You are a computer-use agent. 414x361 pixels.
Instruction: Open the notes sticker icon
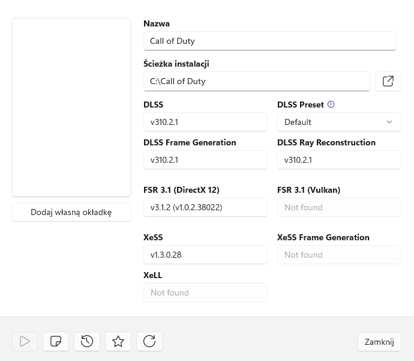click(x=56, y=341)
